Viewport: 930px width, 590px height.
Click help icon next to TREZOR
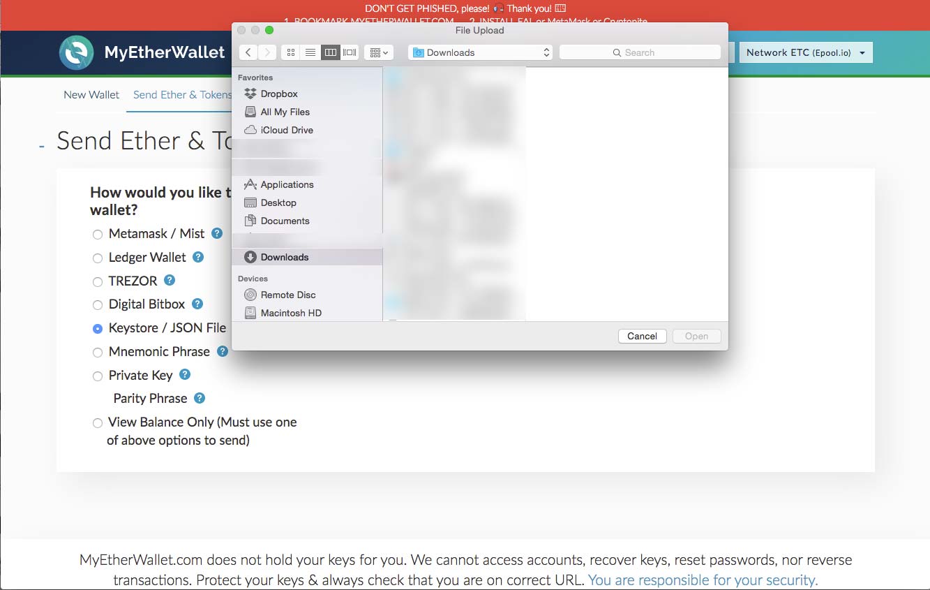pos(170,280)
